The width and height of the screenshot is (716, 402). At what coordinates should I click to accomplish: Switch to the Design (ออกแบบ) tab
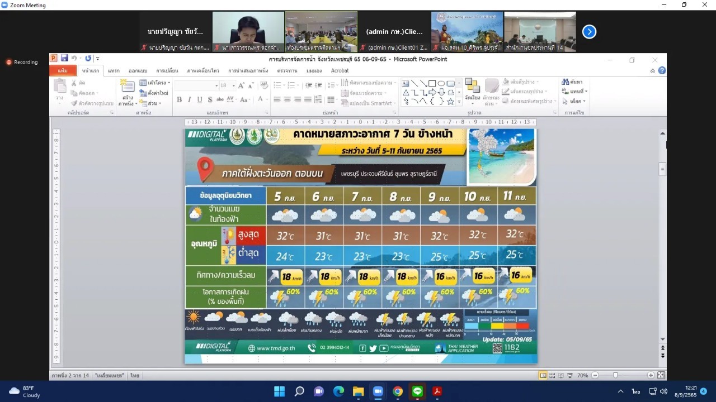[x=138, y=71]
